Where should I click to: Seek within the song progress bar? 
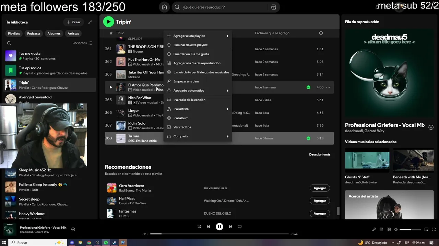[219, 234]
